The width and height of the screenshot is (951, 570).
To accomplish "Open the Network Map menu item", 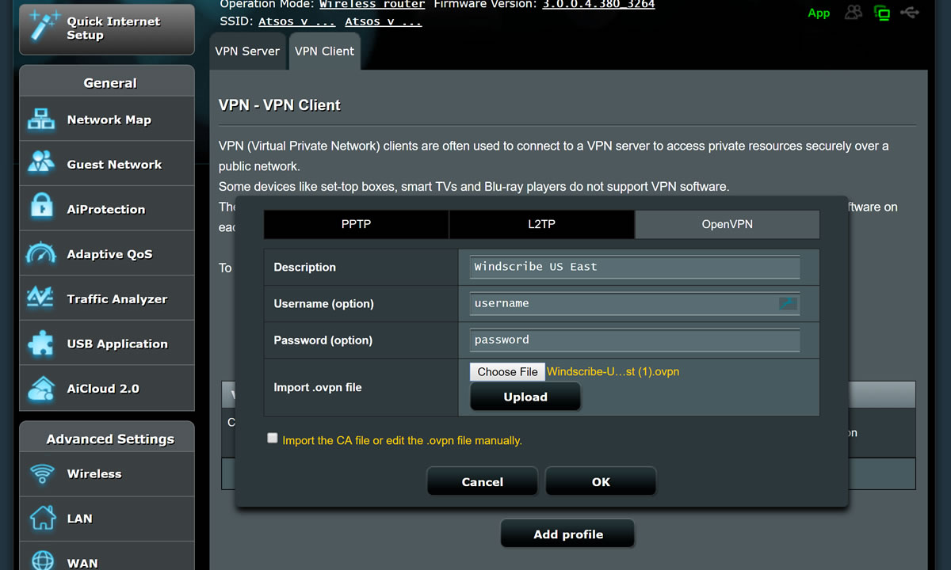I will pos(107,120).
